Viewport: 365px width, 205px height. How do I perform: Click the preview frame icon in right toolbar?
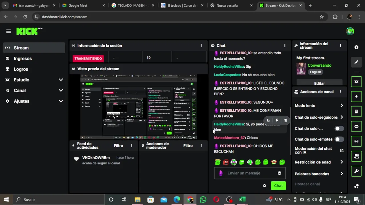(356, 82)
